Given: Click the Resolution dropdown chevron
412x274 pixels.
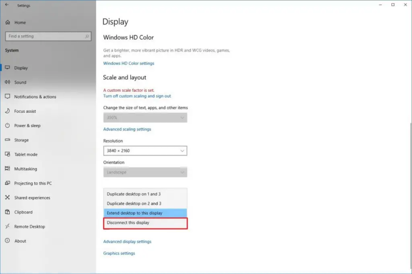Looking at the screenshot, I should pyautogui.click(x=182, y=151).
